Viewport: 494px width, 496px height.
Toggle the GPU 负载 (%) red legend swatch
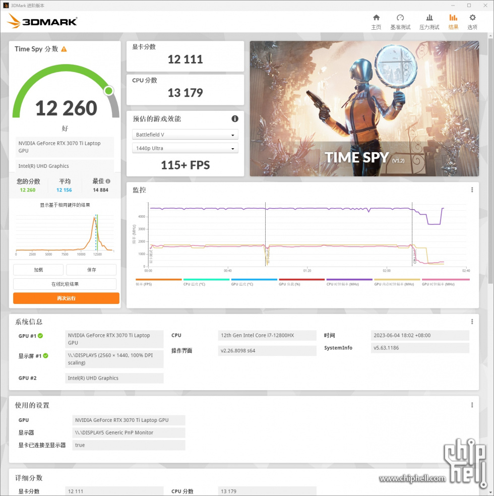pyautogui.click(x=302, y=280)
